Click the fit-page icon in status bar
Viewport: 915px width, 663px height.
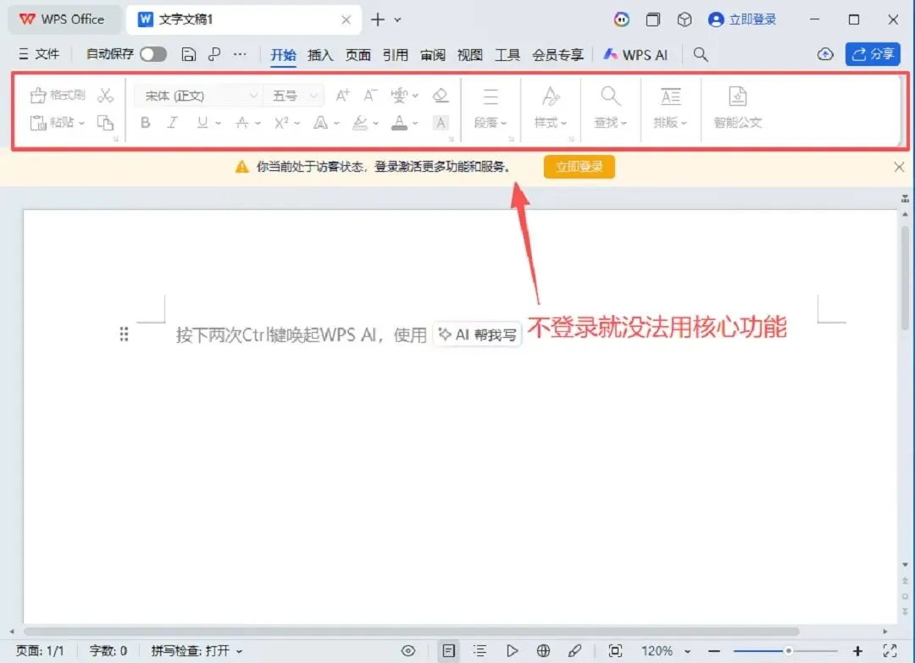pyautogui.click(x=615, y=651)
